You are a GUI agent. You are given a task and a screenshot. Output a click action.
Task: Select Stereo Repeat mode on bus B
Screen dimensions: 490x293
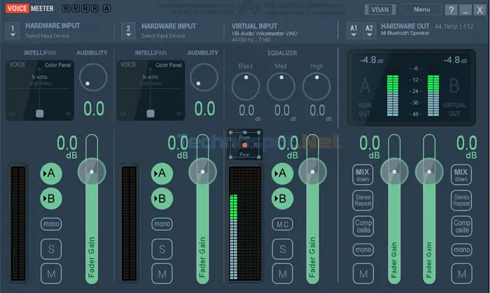point(461,200)
